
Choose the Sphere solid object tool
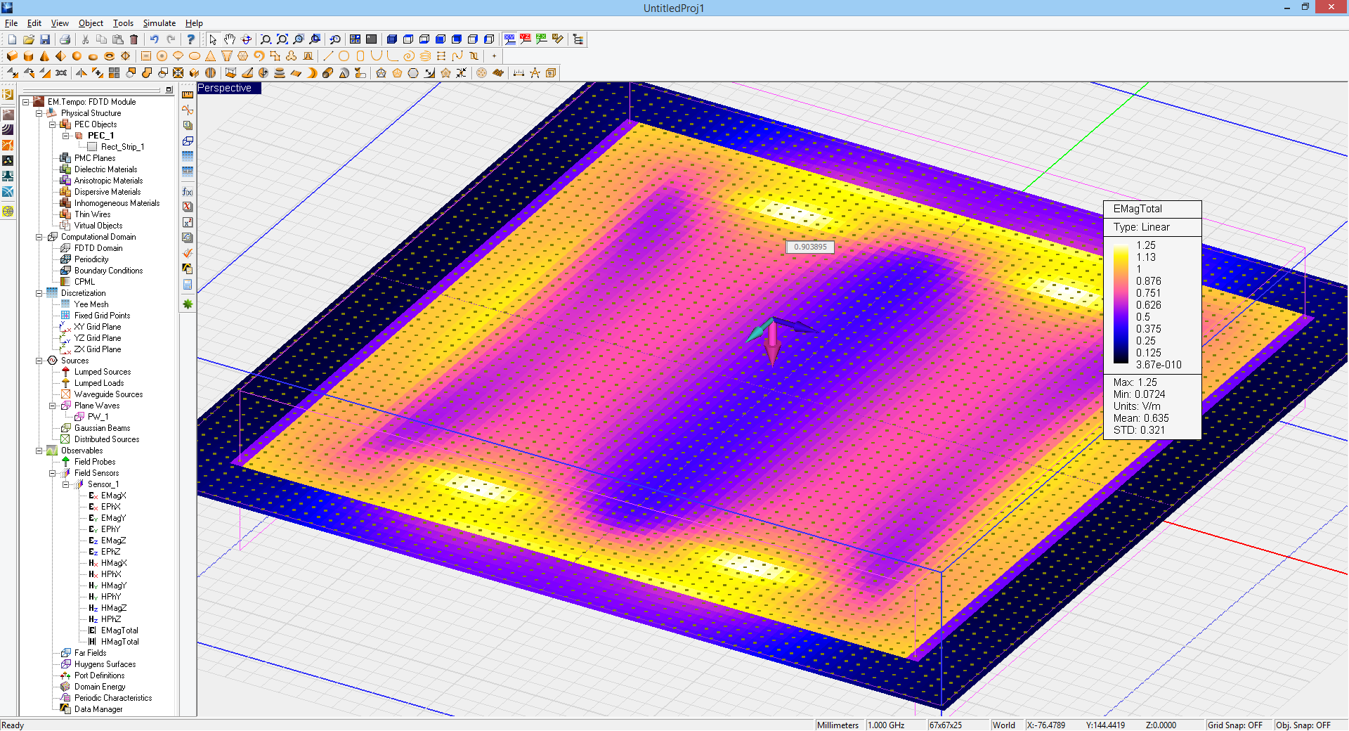[x=77, y=56]
